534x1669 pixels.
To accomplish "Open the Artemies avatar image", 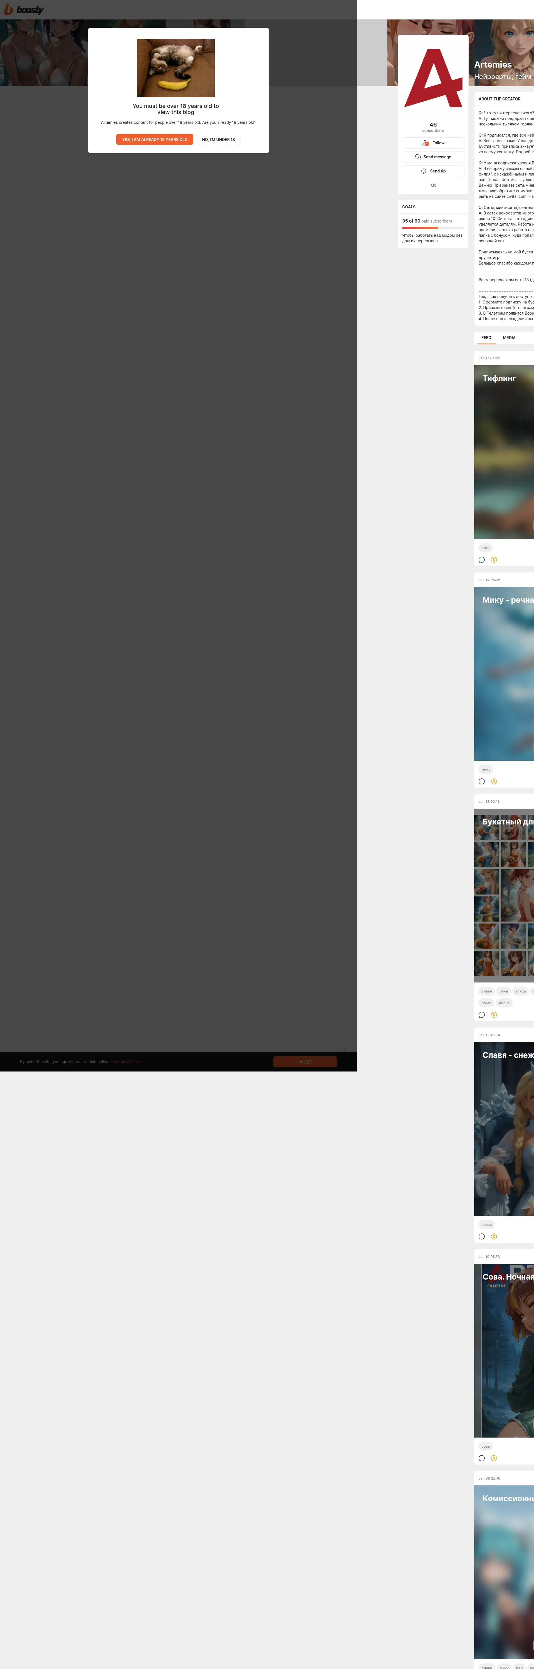I will tap(433, 78).
